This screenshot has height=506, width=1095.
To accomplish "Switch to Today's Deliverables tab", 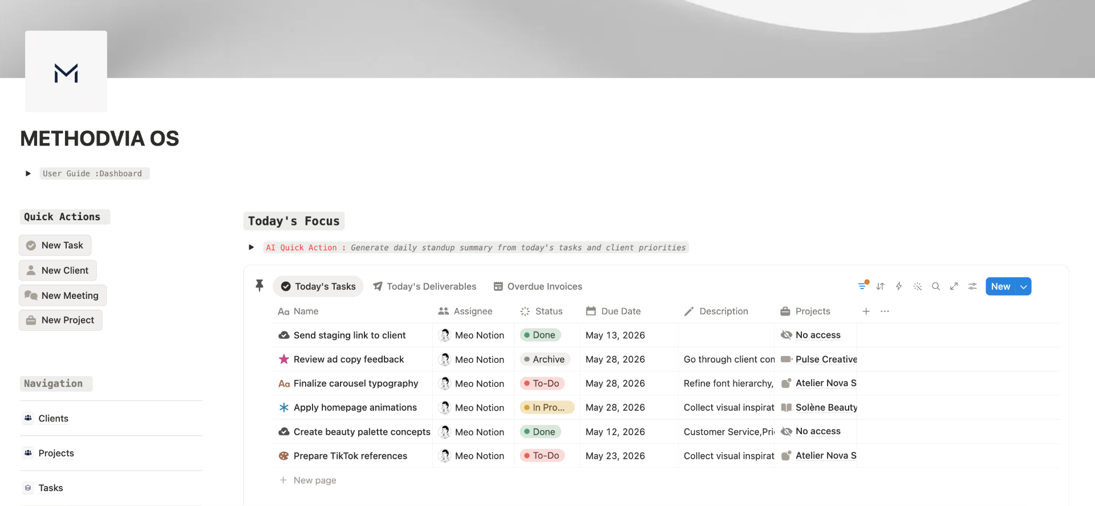I will click(x=425, y=286).
